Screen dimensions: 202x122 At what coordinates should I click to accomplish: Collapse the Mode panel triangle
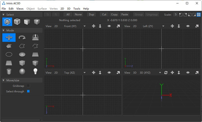click(3, 30)
